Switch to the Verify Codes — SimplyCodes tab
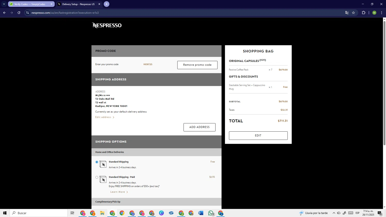This screenshot has height=217, width=386. (30, 4)
